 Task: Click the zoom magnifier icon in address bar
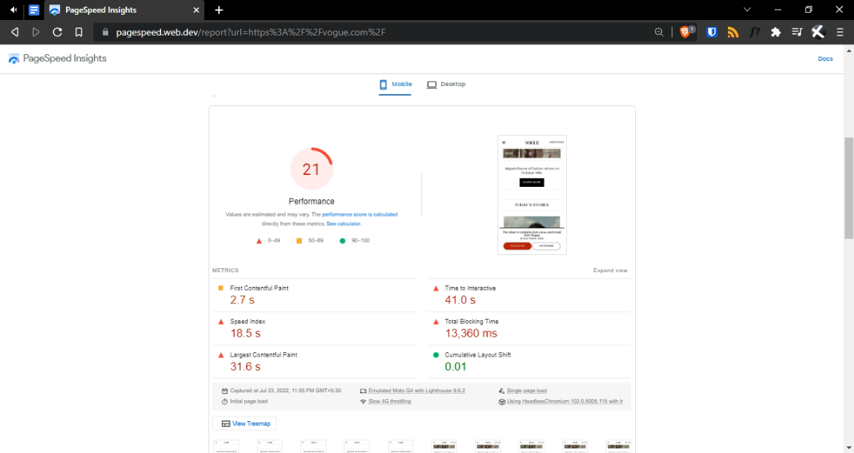(659, 32)
